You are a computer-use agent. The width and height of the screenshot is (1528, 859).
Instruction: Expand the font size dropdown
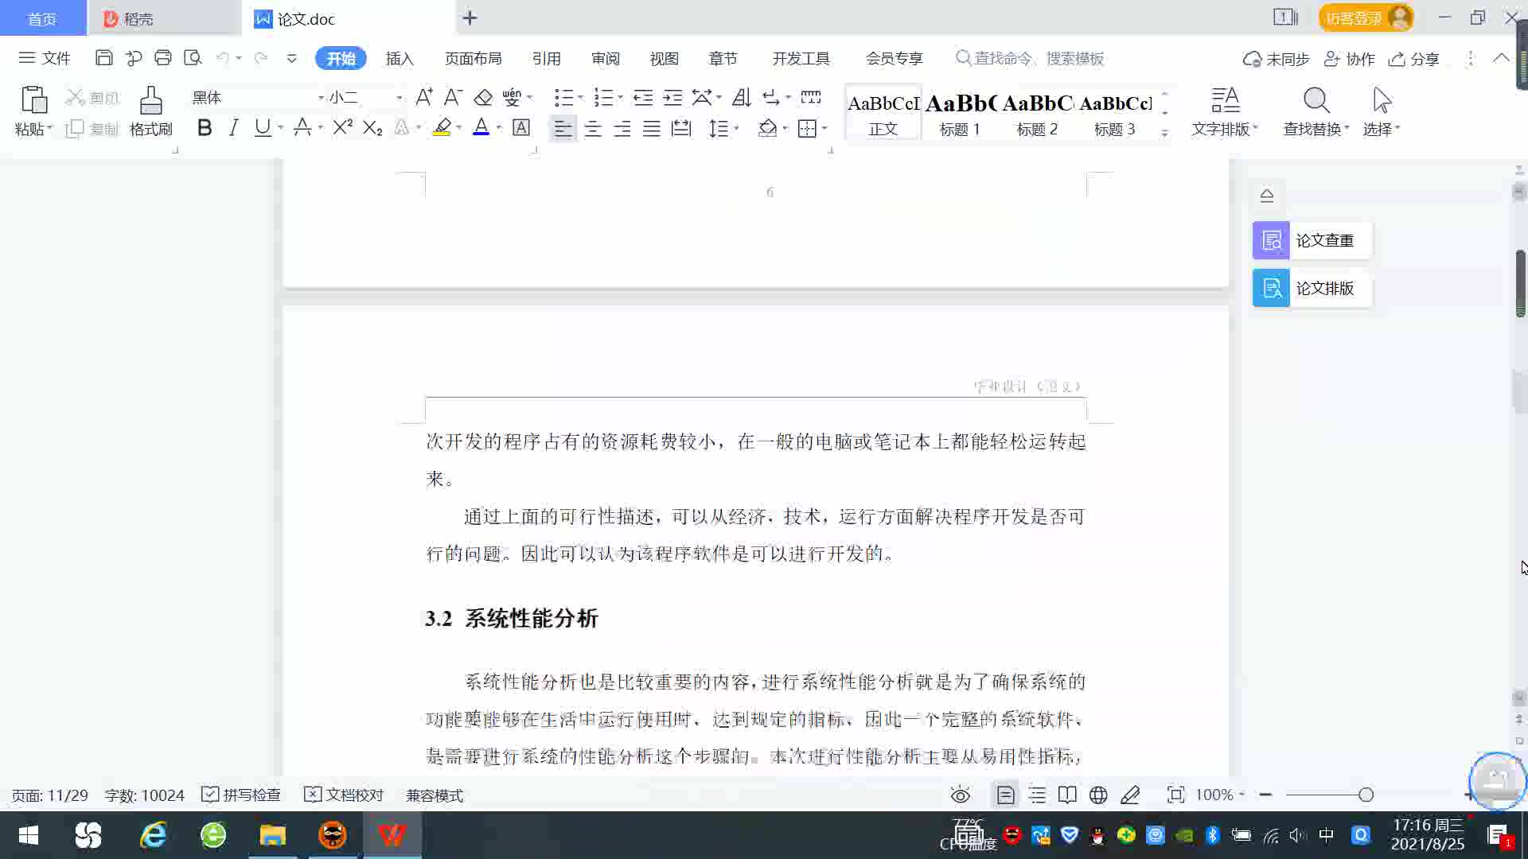(x=399, y=98)
